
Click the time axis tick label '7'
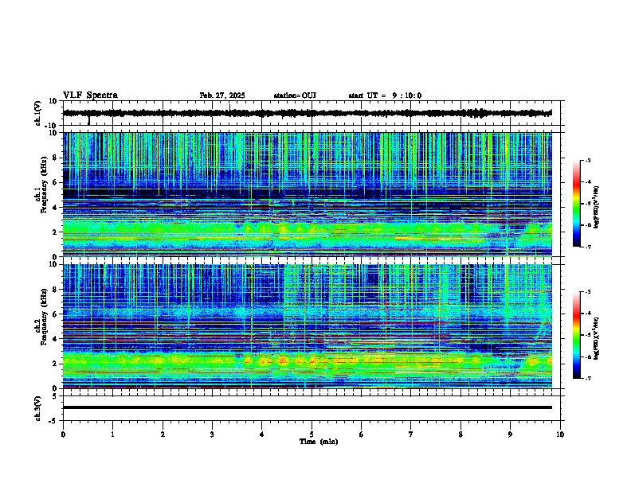(411, 434)
